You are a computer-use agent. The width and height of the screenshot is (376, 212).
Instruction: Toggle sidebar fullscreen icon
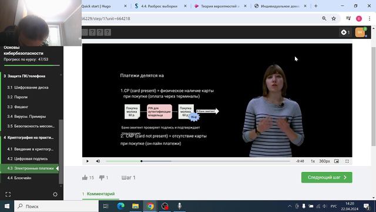tap(8, 194)
